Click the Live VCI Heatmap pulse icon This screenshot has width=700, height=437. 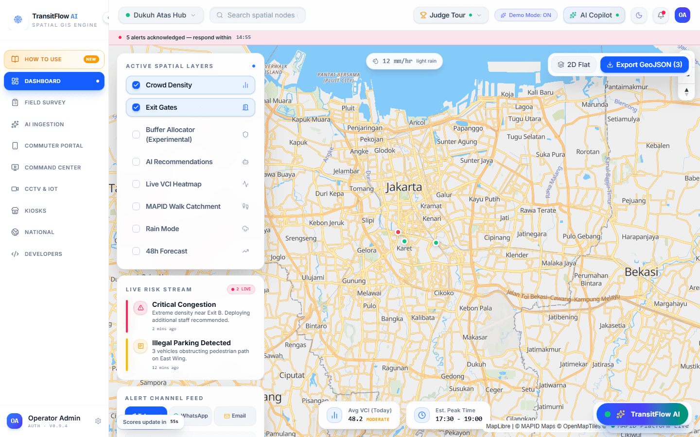coord(245,184)
